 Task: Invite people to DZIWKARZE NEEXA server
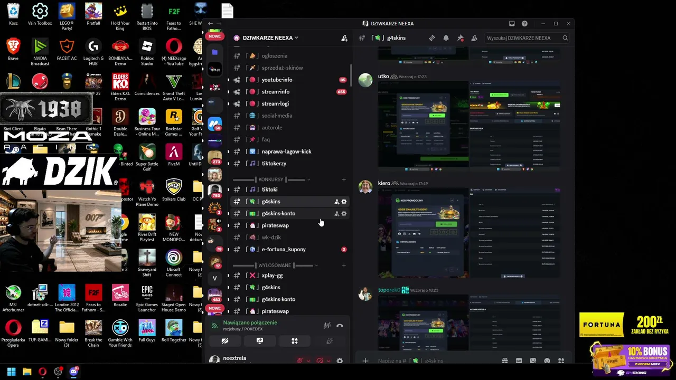click(x=344, y=38)
